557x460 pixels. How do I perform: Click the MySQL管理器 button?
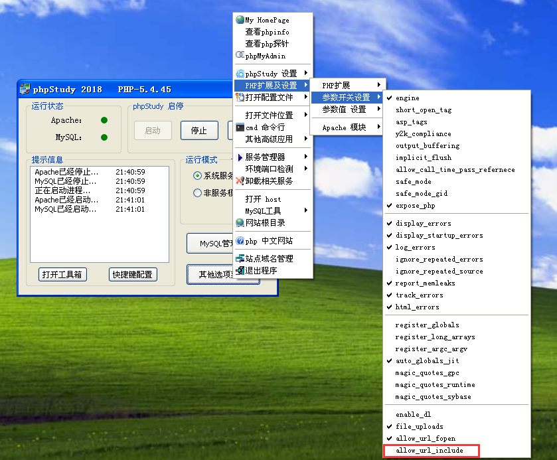(x=210, y=244)
